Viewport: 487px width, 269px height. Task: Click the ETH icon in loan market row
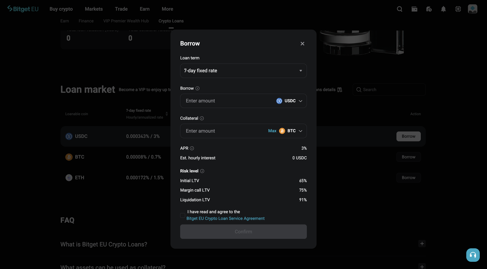click(x=69, y=178)
